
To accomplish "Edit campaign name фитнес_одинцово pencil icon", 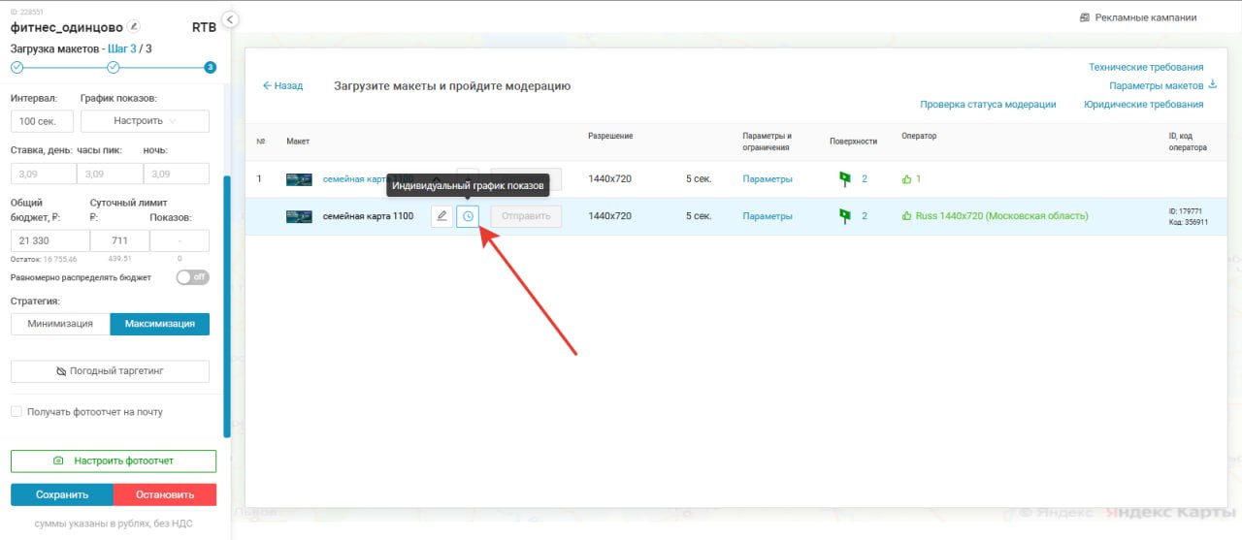I will pyautogui.click(x=134, y=26).
